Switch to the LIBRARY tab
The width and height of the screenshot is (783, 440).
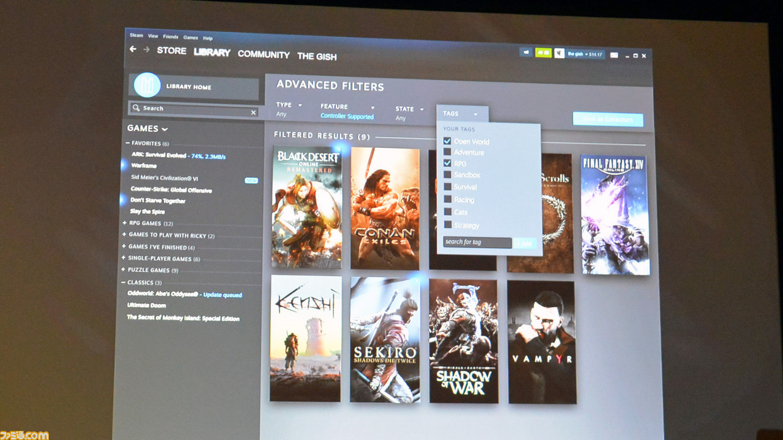[x=212, y=53]
